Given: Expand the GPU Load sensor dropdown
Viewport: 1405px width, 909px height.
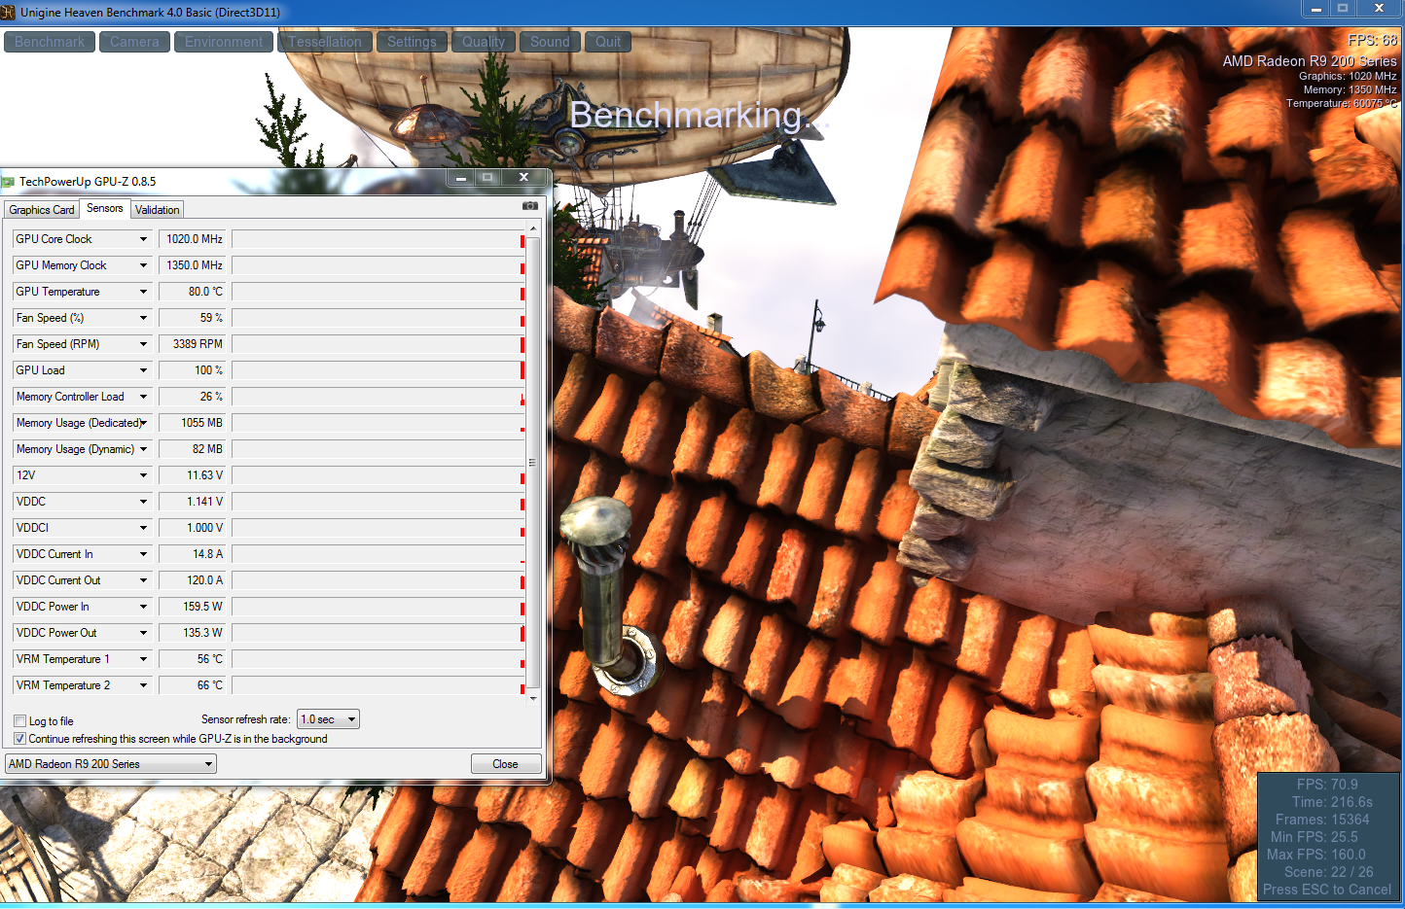Looking at the screenshot, I should [x=143, y=370].
